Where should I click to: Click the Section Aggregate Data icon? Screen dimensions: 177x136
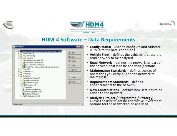[x=24, y=89]
